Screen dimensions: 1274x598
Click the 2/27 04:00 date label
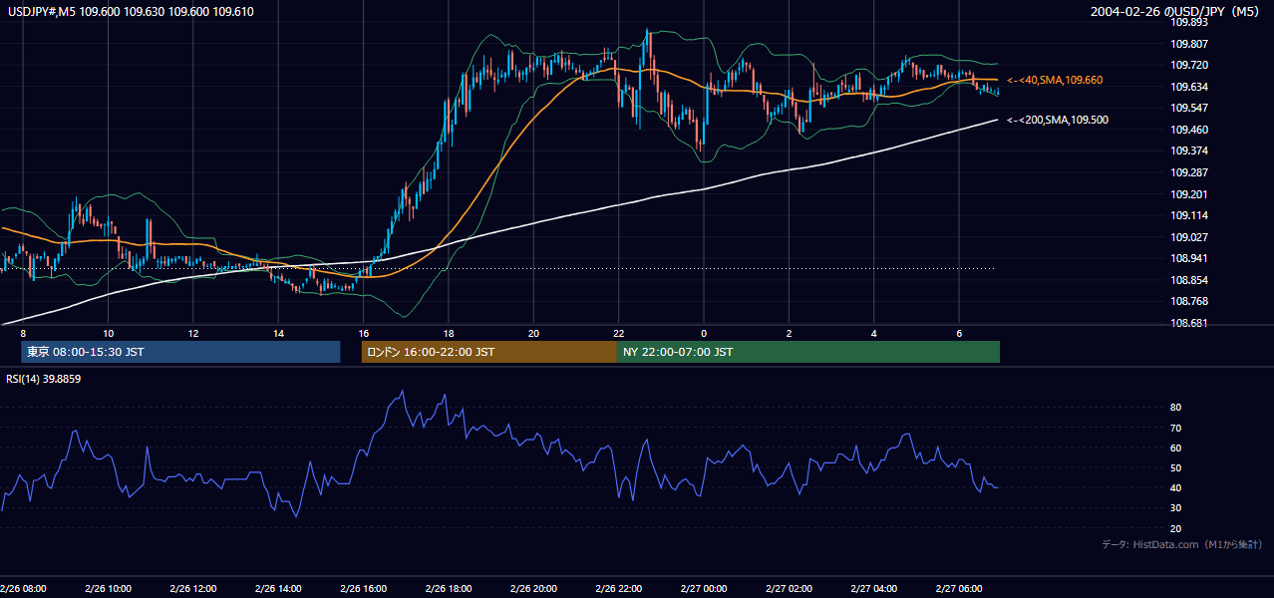point(873,588)
